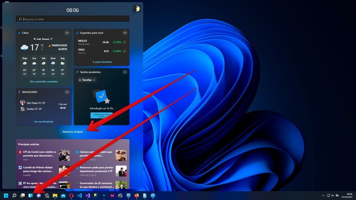Open the Windows Start menu
356x200 pixels.
[x=6, y=195]
